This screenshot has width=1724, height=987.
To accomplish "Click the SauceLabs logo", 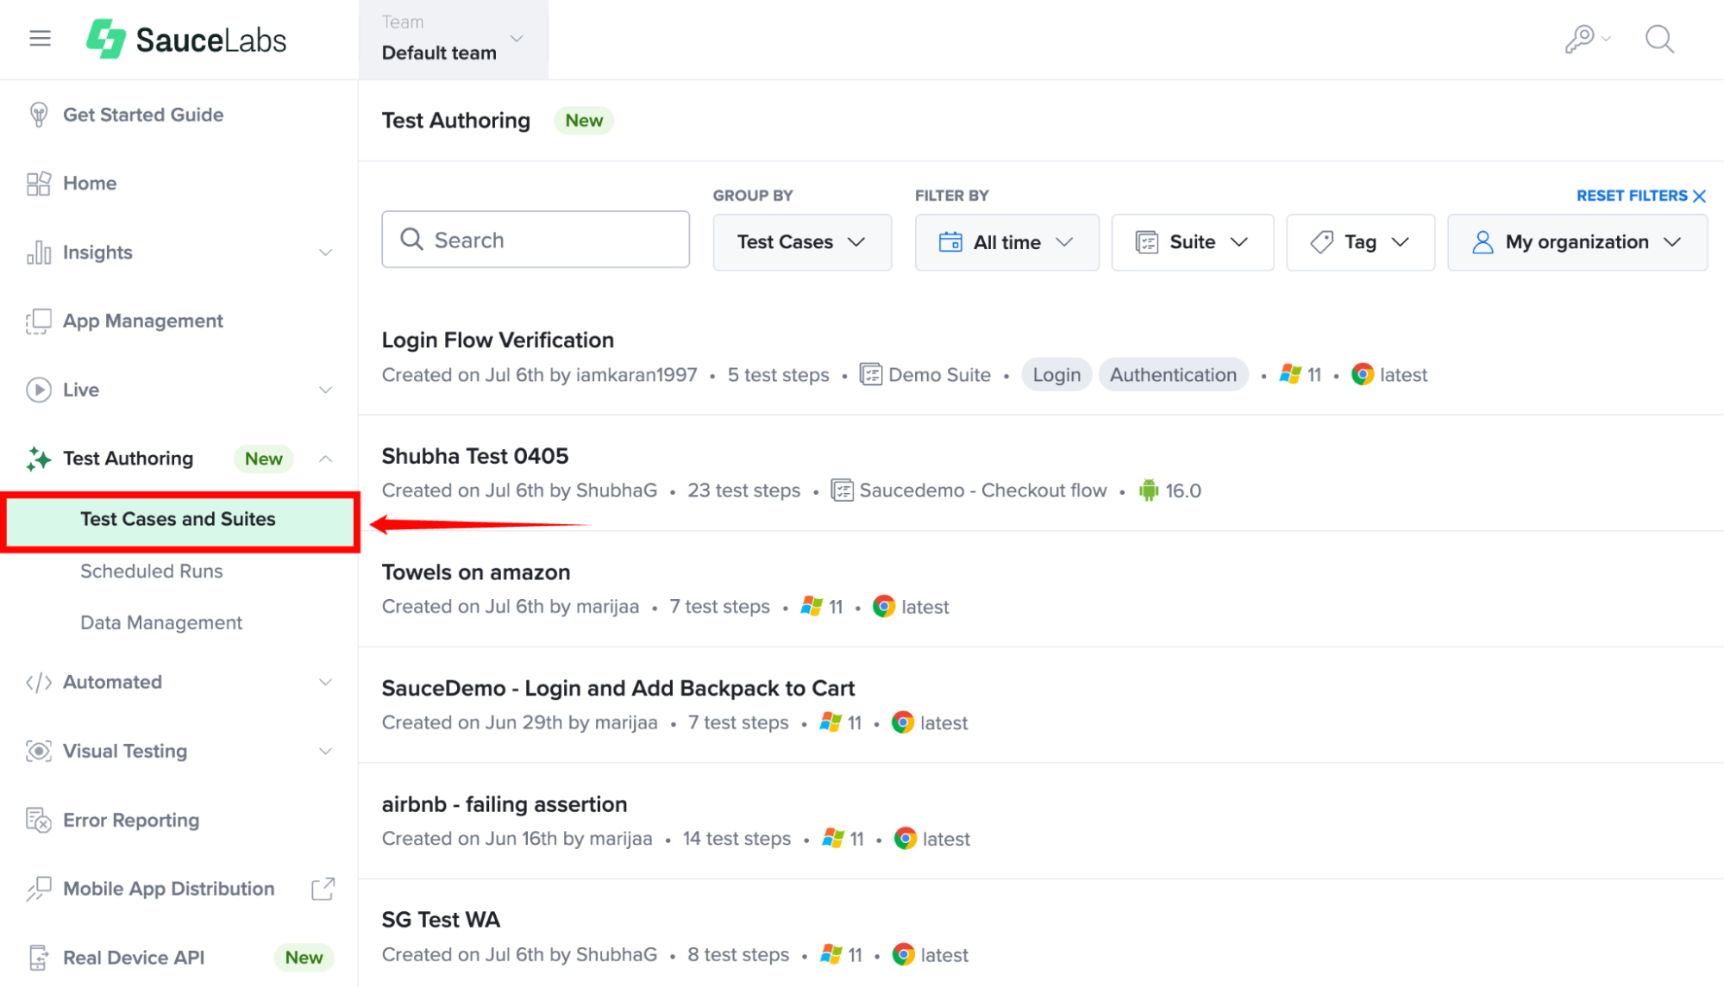I will [x=186, y=40].
